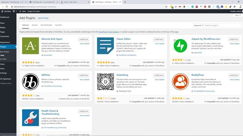Open the comments bubble in admin bar
The width and height of the screenshot is (243, 136).
(x=14, y=11)
